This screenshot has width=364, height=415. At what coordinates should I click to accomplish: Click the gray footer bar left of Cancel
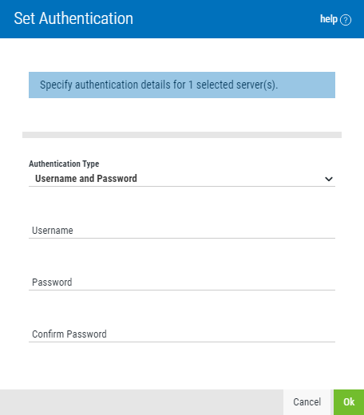point(141,402)
